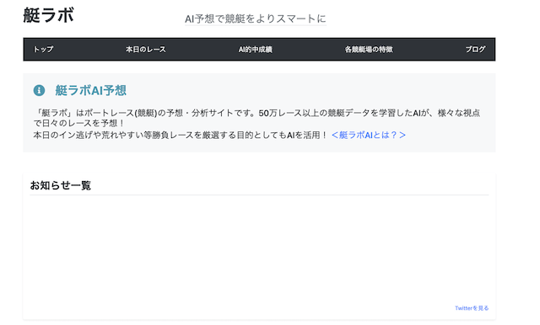Follow the ＜艇ラボAIとは？＞ link
This screenshot has width=540, height=325.
pos(369,135)
